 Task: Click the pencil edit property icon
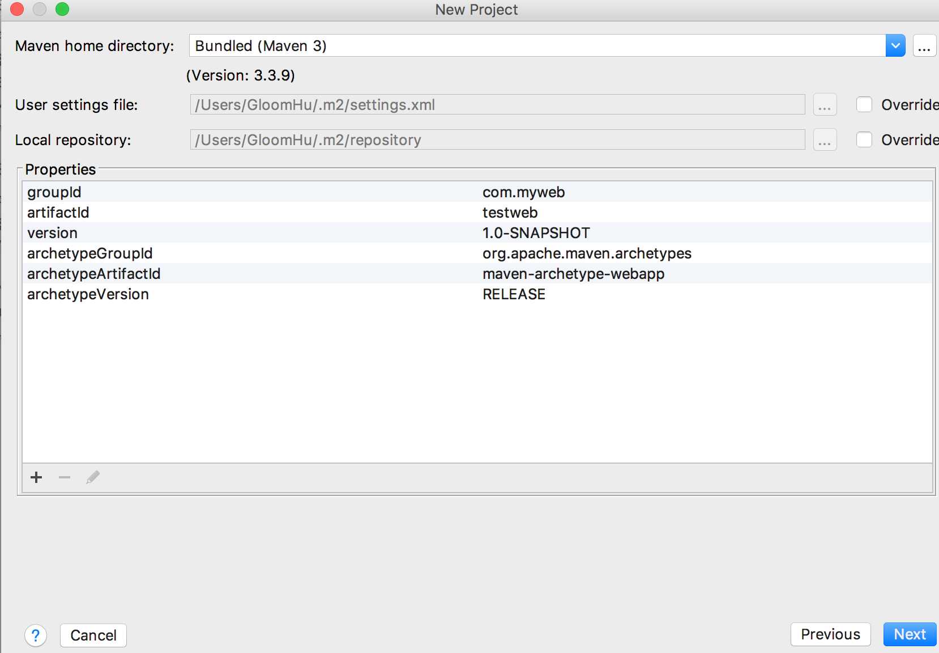[93, 477]
